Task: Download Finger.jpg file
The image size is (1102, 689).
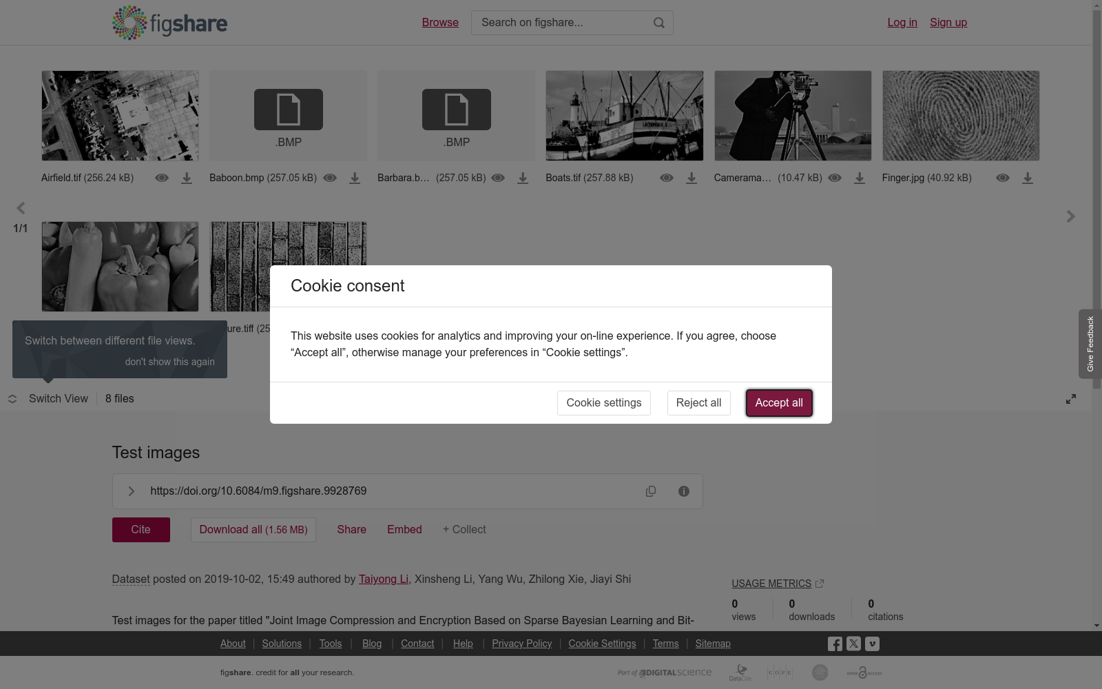Action: click(1028, 178)
